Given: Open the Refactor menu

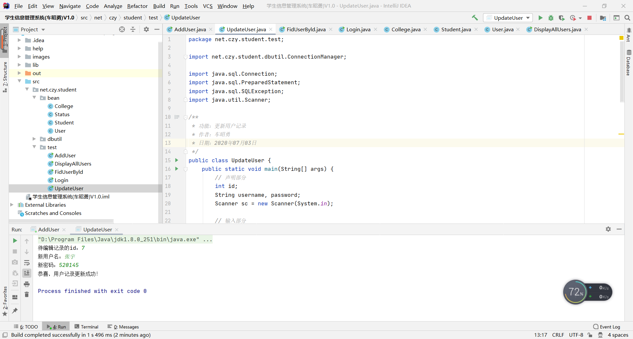Looking at the screenshot, I should tap(137, 6).
